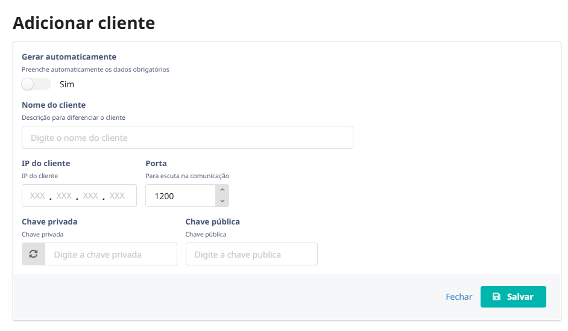
Task: Focus the Digite a chave privada field
Action: pos(110,254)
